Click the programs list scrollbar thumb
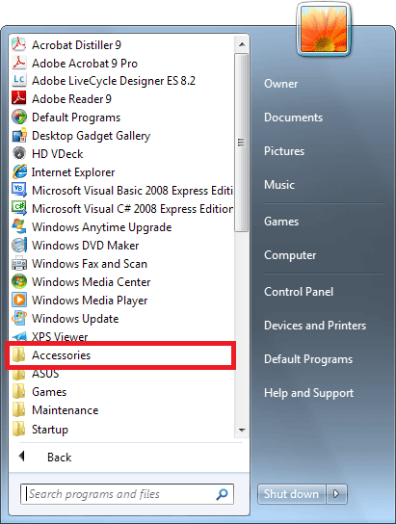 tap(241, 143)
